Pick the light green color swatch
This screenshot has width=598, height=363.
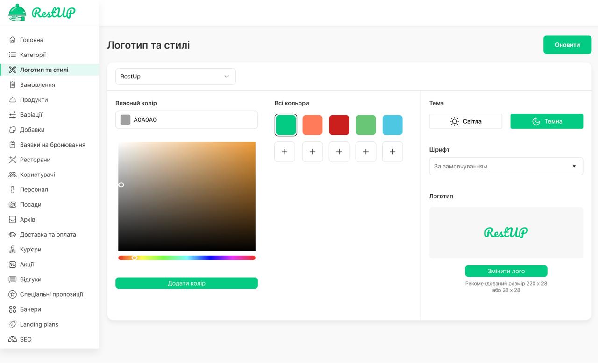pos(366,125)
